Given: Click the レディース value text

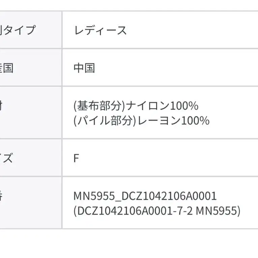Looking at the screenshot, I should pos(100,31).
